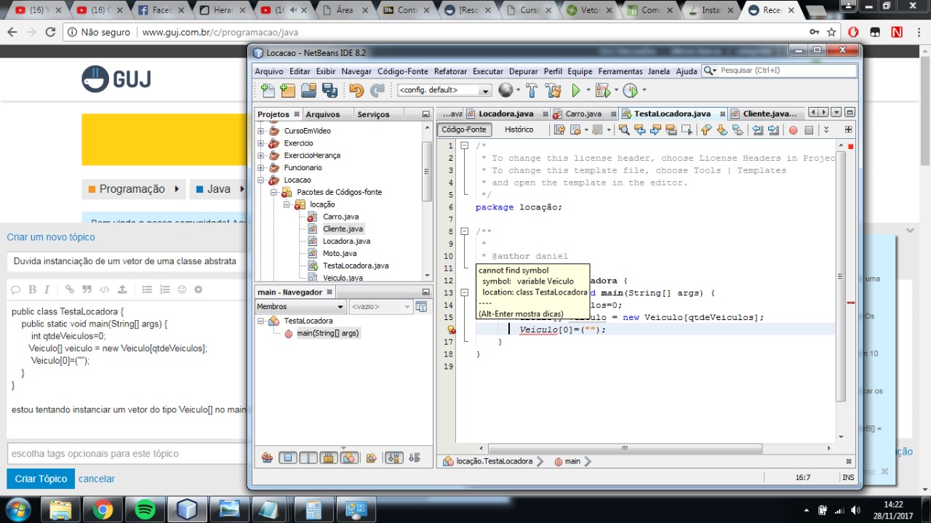Switch to the Locadora.java editor tab
Image resolution: width=931 pixels, height=523 pixels.
coord(506,113)
